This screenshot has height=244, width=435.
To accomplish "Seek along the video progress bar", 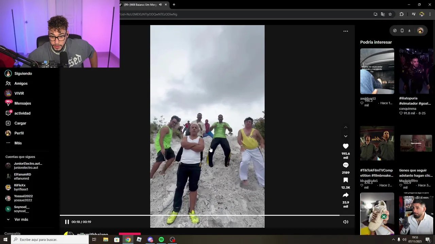I will [207, 215].
